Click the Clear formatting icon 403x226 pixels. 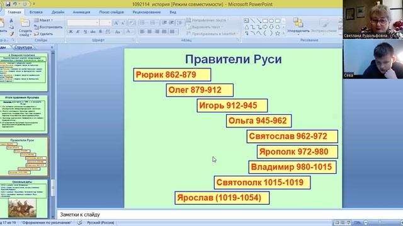pyautogui.click(x=132, y=23)
